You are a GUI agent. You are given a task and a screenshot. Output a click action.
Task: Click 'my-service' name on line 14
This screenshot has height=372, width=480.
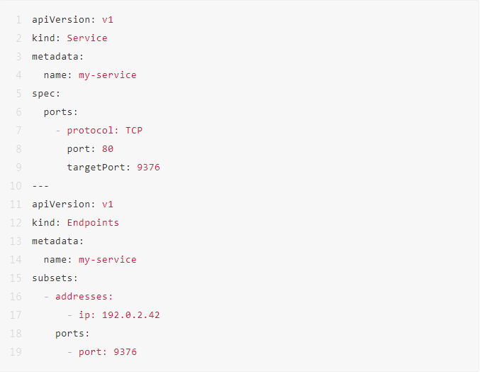[x=107, y=259]
